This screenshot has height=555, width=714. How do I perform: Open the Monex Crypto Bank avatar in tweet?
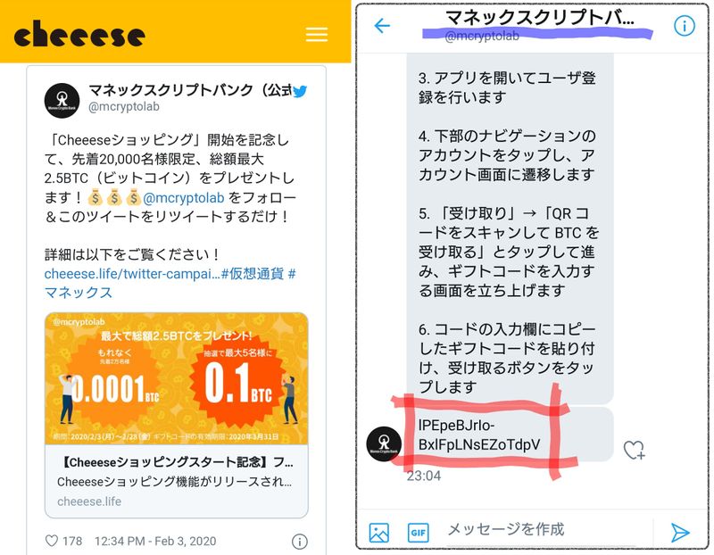click(x=62, y=100)
